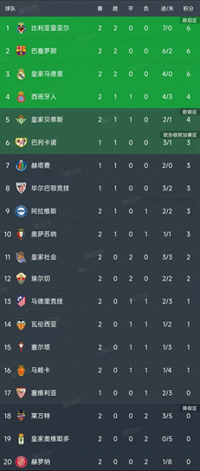Click the Girona crest icon
Image resolution: width=200 pixels, height=471 pixels.
coord(21,462)
